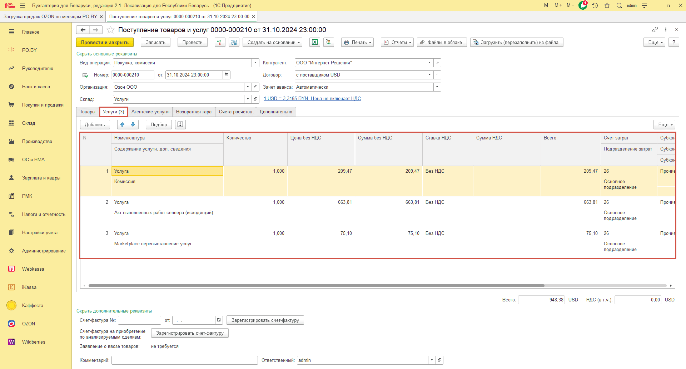Switch to Дополнительно tab
The width and height of the screenshot is (686, 369).
pyautogui.click(x=276, y=112)
